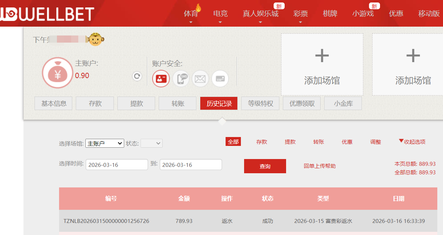Switch the filter to 存款 records

[262, 141]
